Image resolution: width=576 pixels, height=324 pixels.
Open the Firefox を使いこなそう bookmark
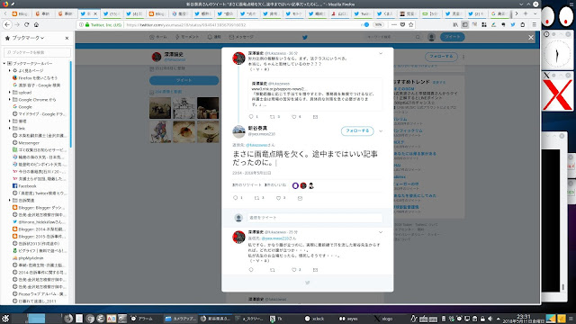35,78
